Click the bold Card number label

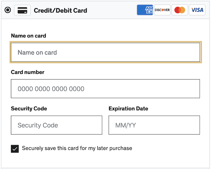tap(28, 72)
